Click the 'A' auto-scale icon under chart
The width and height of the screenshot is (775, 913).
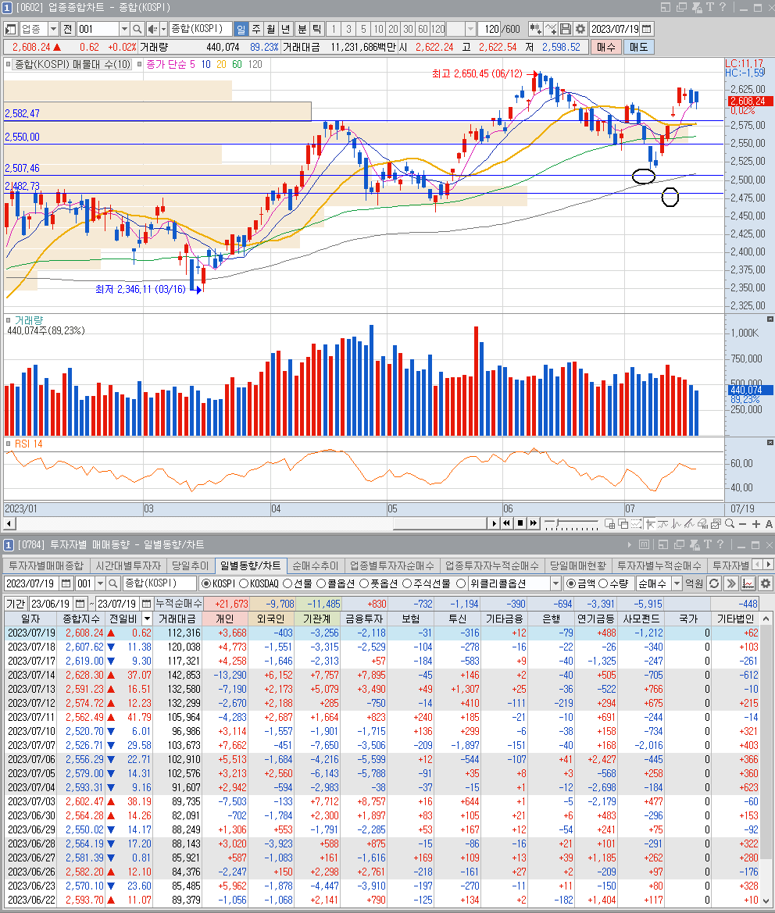769,524
